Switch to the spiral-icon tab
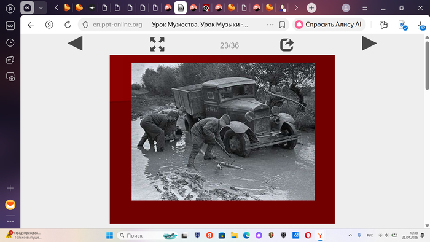430x242 pixels. coord(206,8)
